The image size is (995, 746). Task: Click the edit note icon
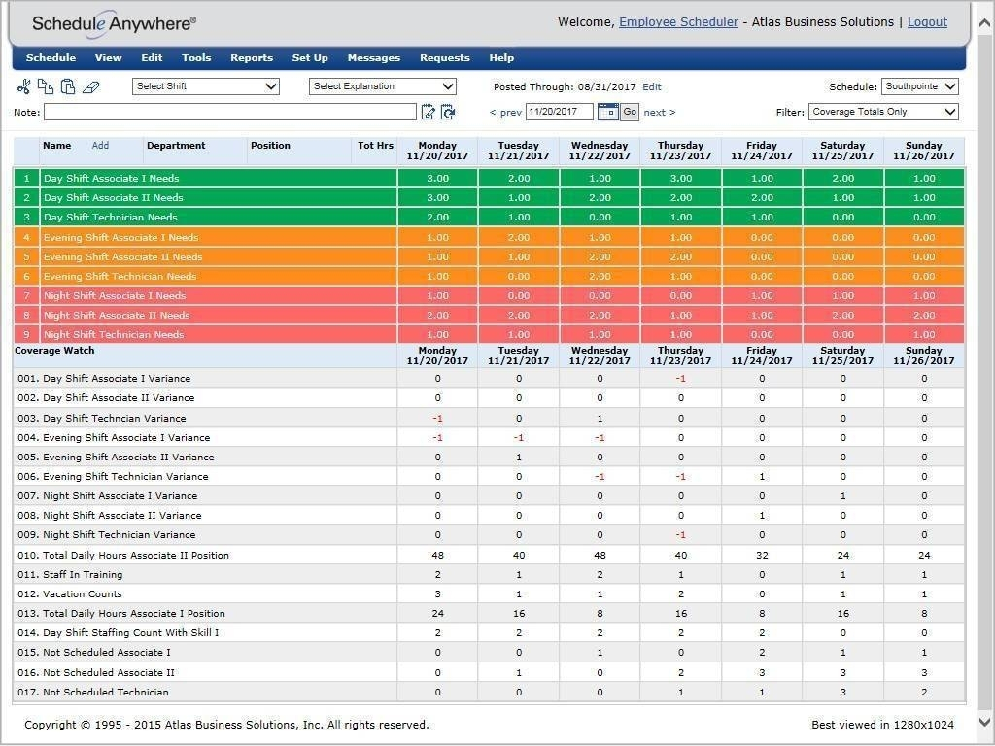(429, 113)
